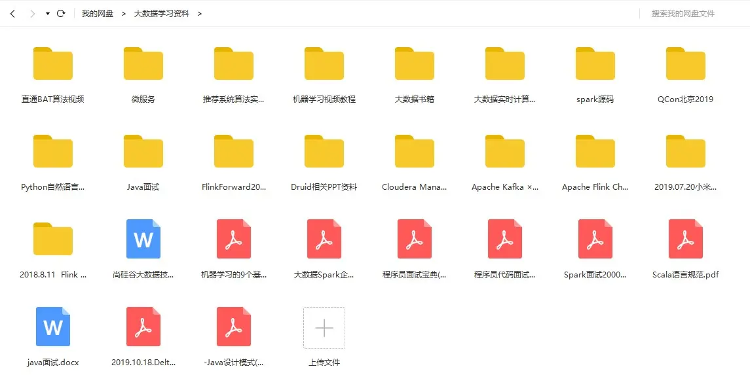Open Druid相关PPT资料 folder icon
The image size is (750, 375).
pos(324,151)
